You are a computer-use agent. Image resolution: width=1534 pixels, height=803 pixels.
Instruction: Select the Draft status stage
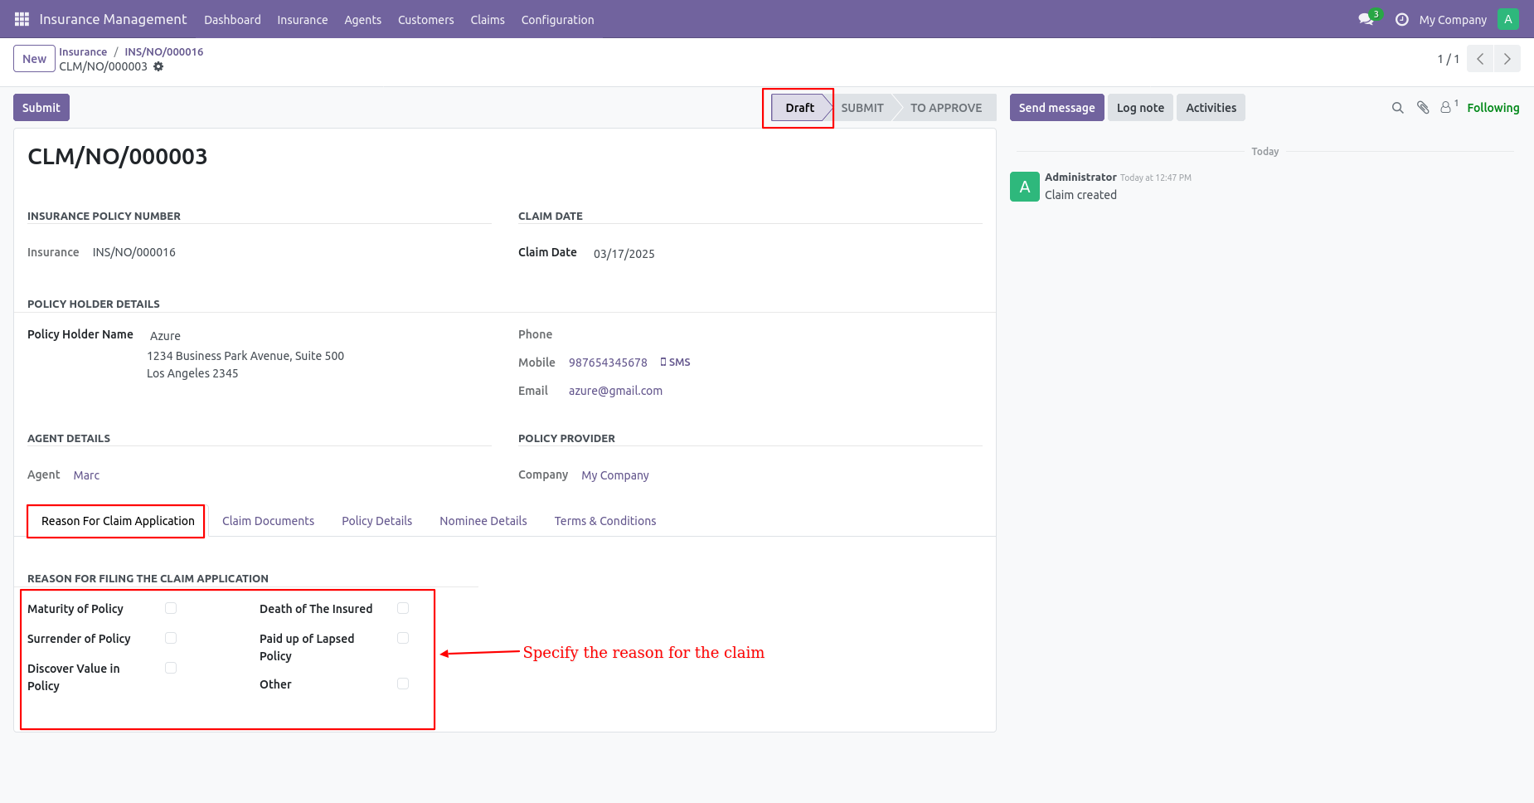[x=800, y=108]
